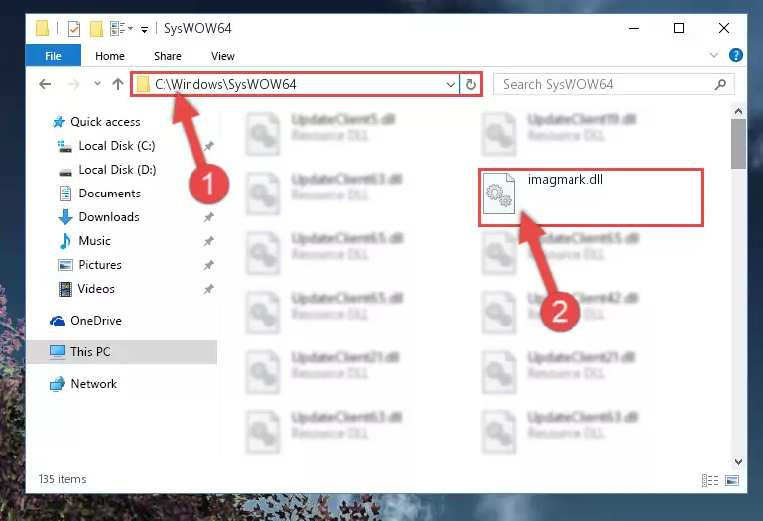Open Help with the question mark icon

click(x=736, y=55)
